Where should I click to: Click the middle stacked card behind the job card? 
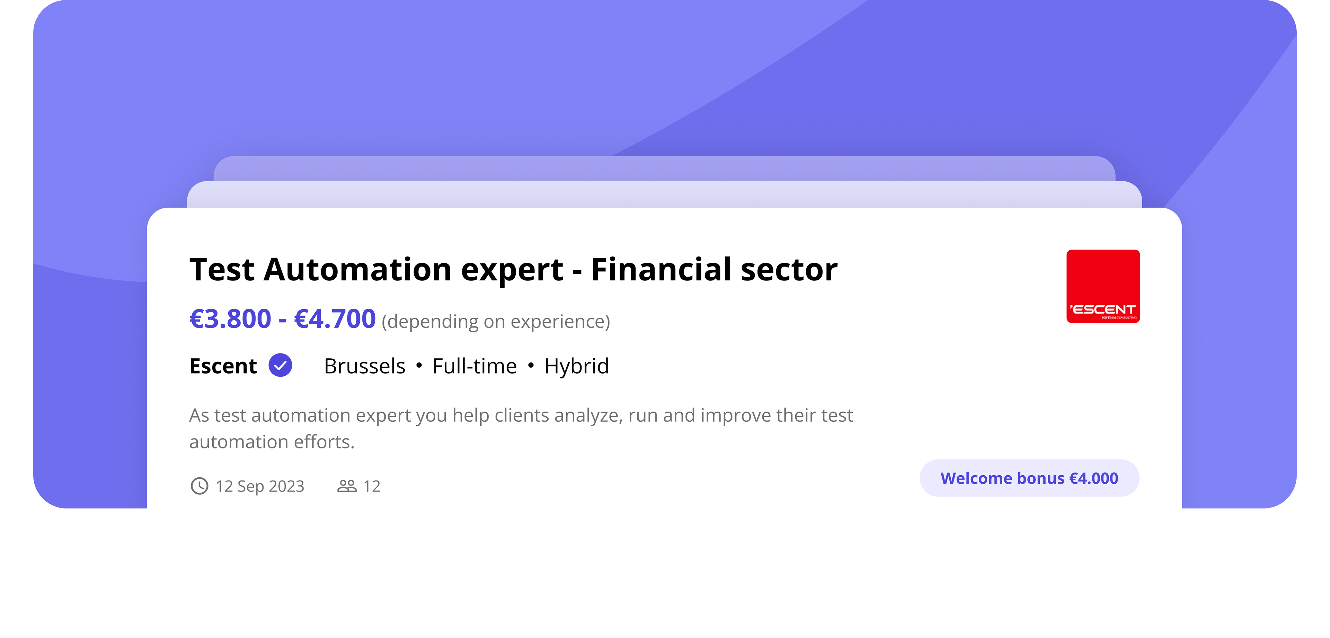tap(664, 195)
